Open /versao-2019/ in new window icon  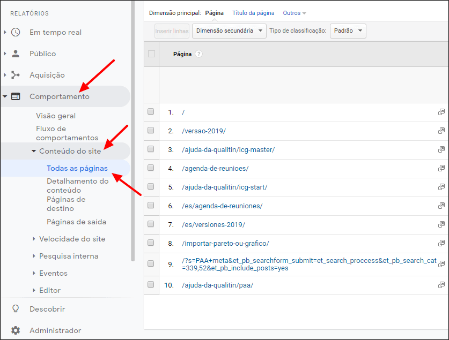pyautogui.click(x=441, y=131)
